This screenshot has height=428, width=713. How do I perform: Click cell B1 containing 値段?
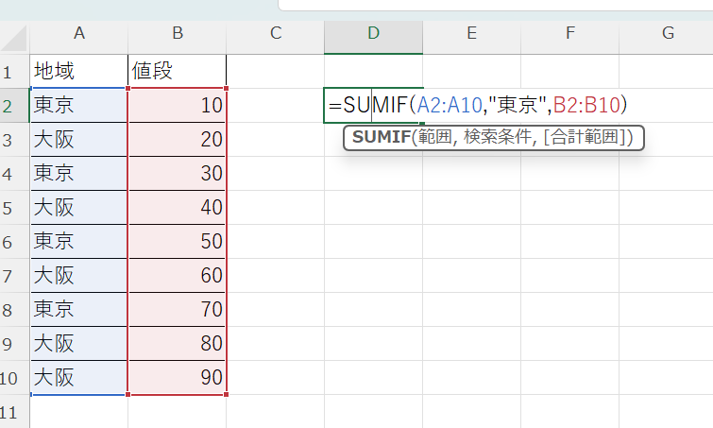click(x=177, y=71)
